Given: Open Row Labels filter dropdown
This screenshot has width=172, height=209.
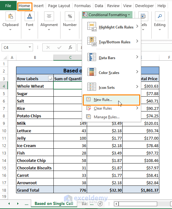Looking at the screenshot, I should 51,79.
